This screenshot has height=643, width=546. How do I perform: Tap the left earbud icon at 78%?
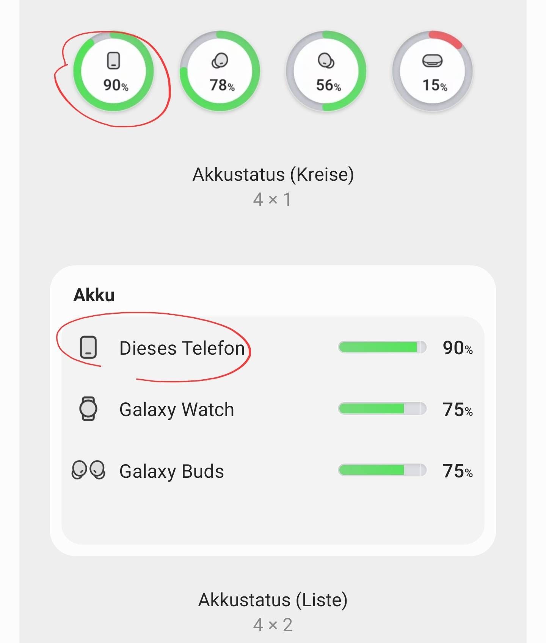[x=220, y=61]
